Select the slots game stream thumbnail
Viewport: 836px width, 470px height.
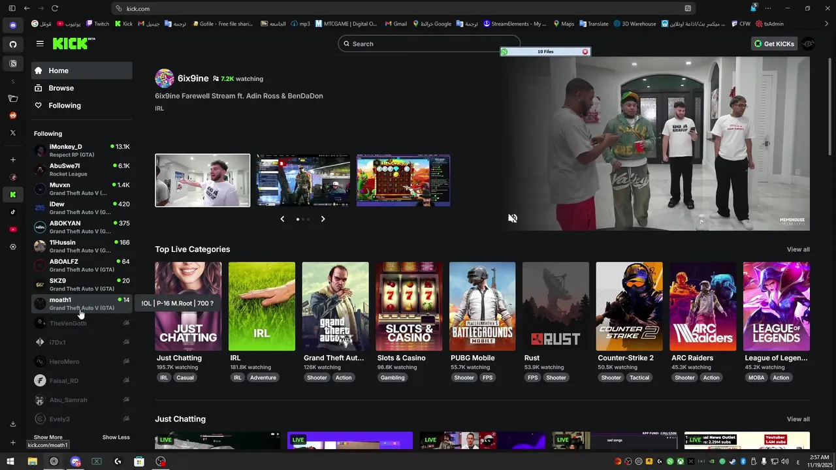[x=404, y=180]
